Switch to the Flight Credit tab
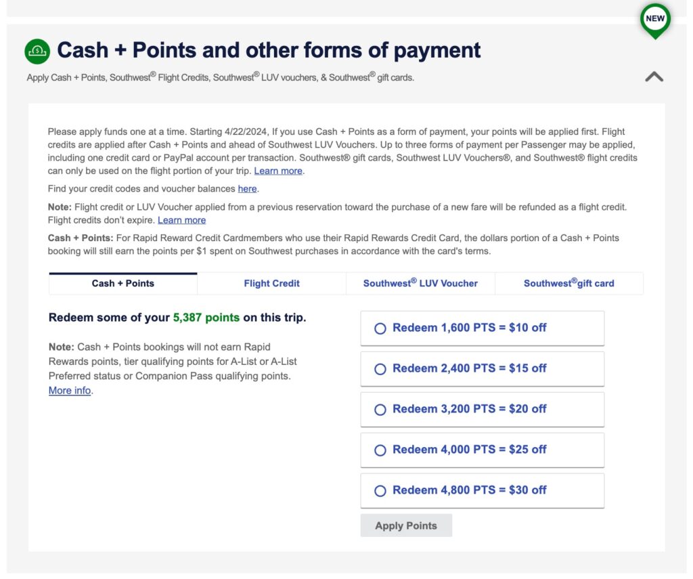The height and width of the screenshot is (579, 693). [x=271, y=283]
